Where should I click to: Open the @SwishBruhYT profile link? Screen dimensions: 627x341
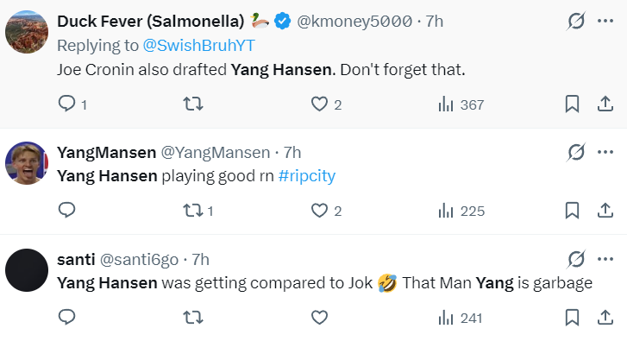[198, 46]
